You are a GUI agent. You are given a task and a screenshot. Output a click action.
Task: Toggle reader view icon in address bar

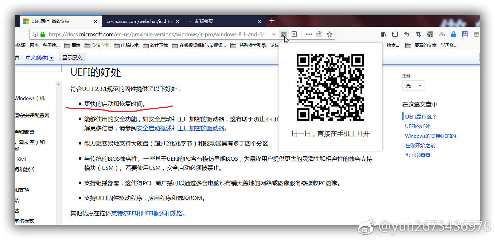point(294,34)
